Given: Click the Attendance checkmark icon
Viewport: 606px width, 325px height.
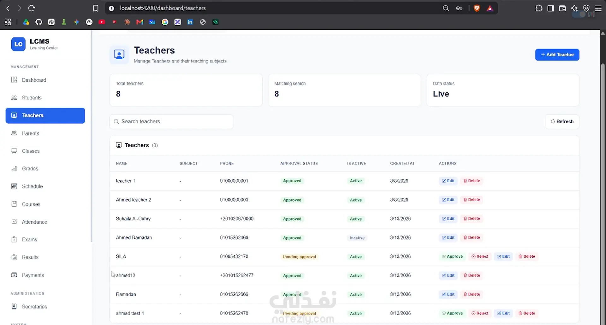Looking at the screenshot, I should click(x=14, y=222).
